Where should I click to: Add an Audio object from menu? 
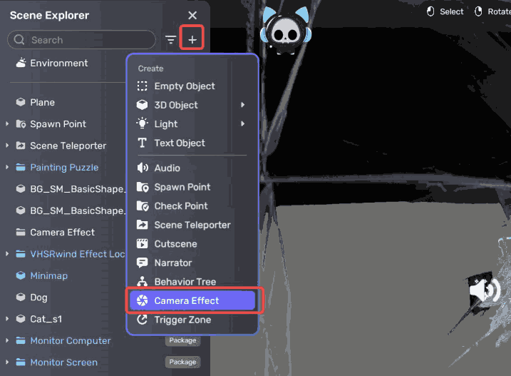point(167,168)
